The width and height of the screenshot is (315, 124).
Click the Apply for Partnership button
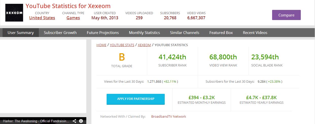point(136,99)
